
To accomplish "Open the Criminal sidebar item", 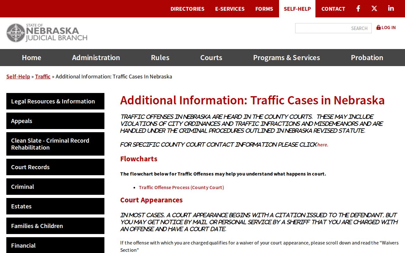I will [x=55, y=187].
